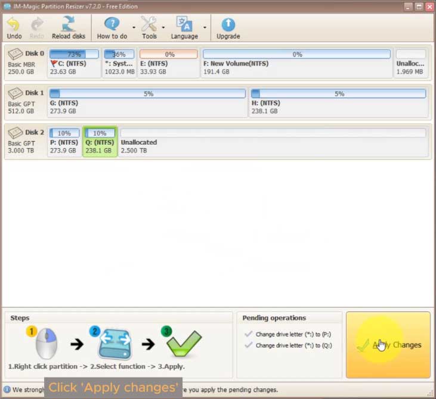The image size is (436, 399).
Task: Select the H: (NTFS) 238.1 GB partition
Action: (x=338, y=102)
